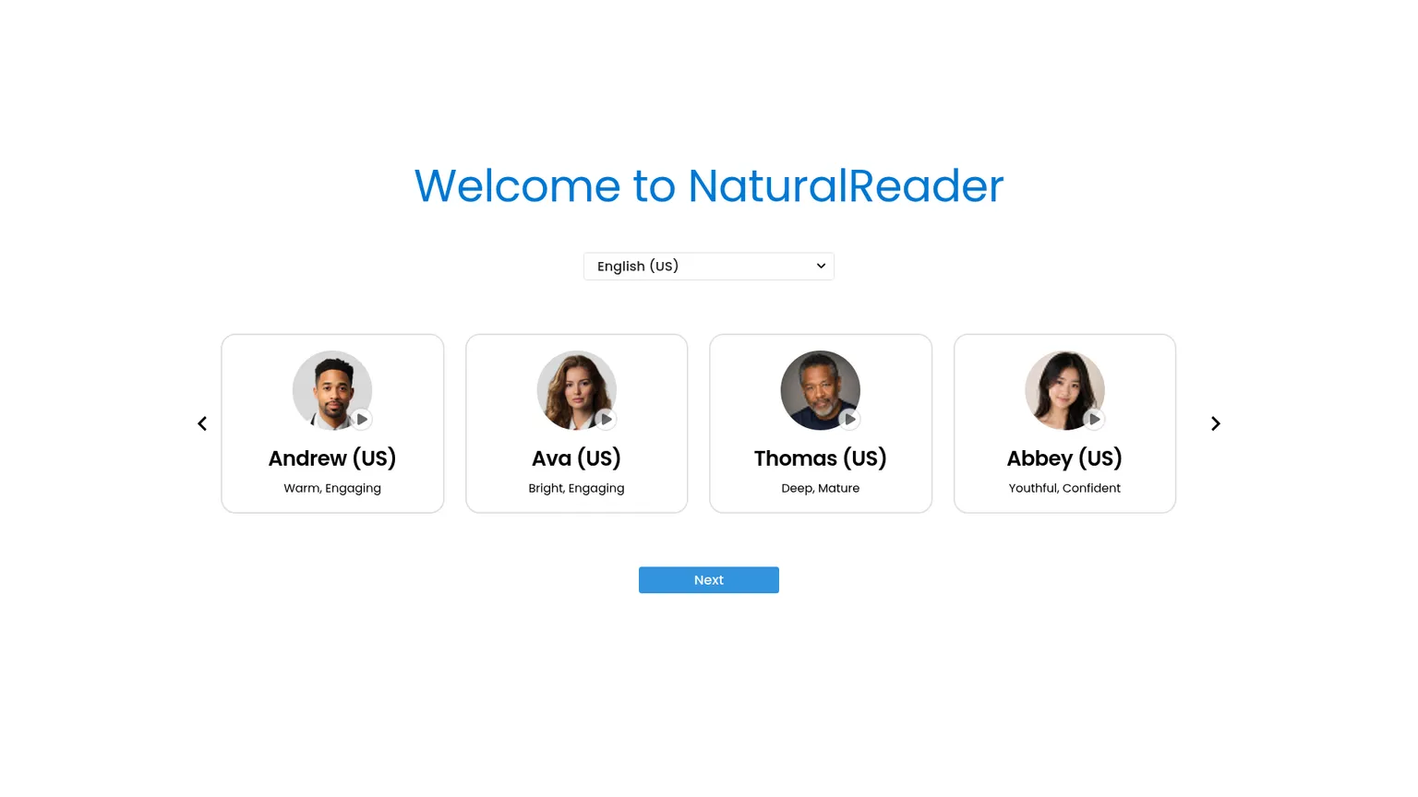Show previous voices with left arrow

[x=202, y=423]
